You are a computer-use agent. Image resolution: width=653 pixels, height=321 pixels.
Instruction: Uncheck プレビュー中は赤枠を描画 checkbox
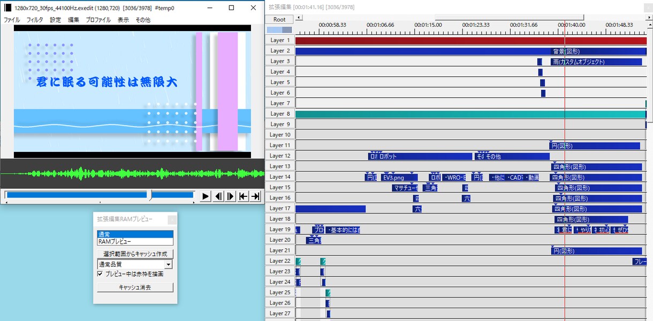point(100,274)
